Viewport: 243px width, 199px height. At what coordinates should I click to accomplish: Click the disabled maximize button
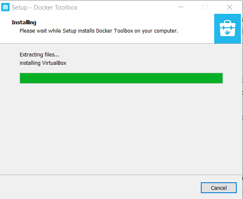tap(205, 7)
